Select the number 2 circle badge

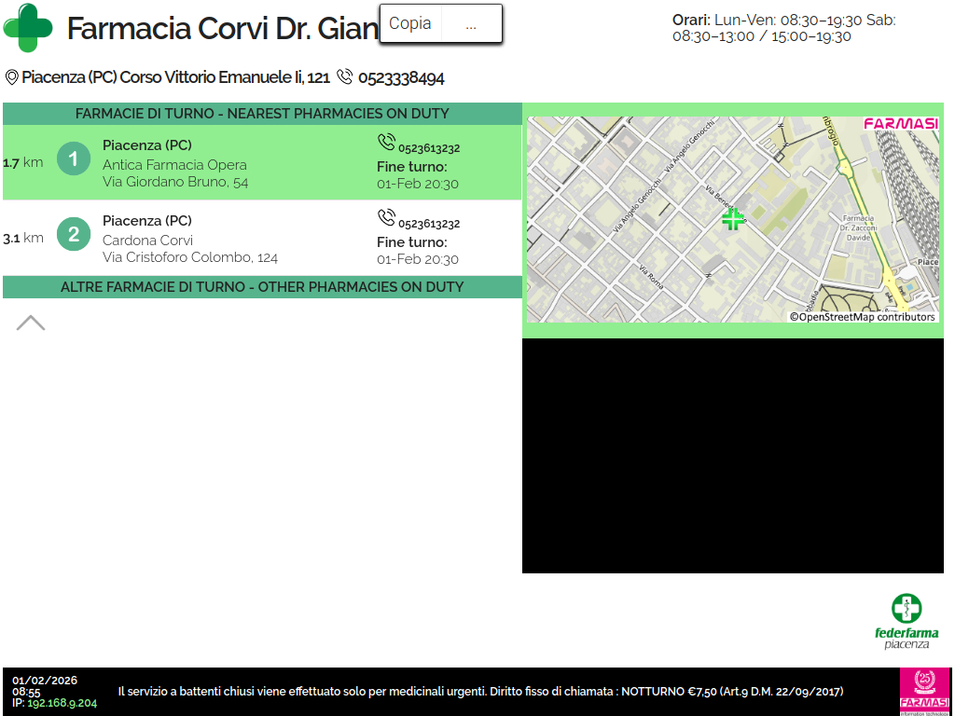pos(74,233)
